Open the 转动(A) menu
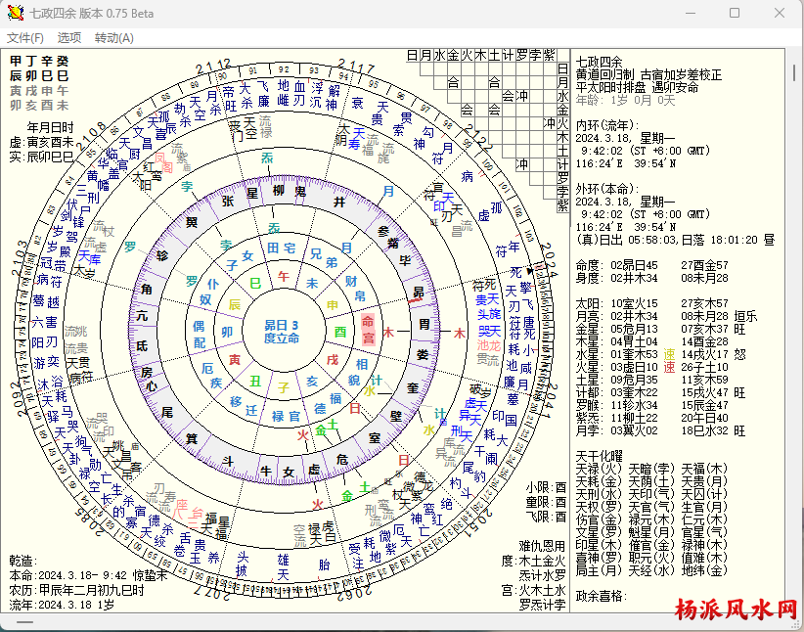The image size is (804, 632). [x=114, y=37]
